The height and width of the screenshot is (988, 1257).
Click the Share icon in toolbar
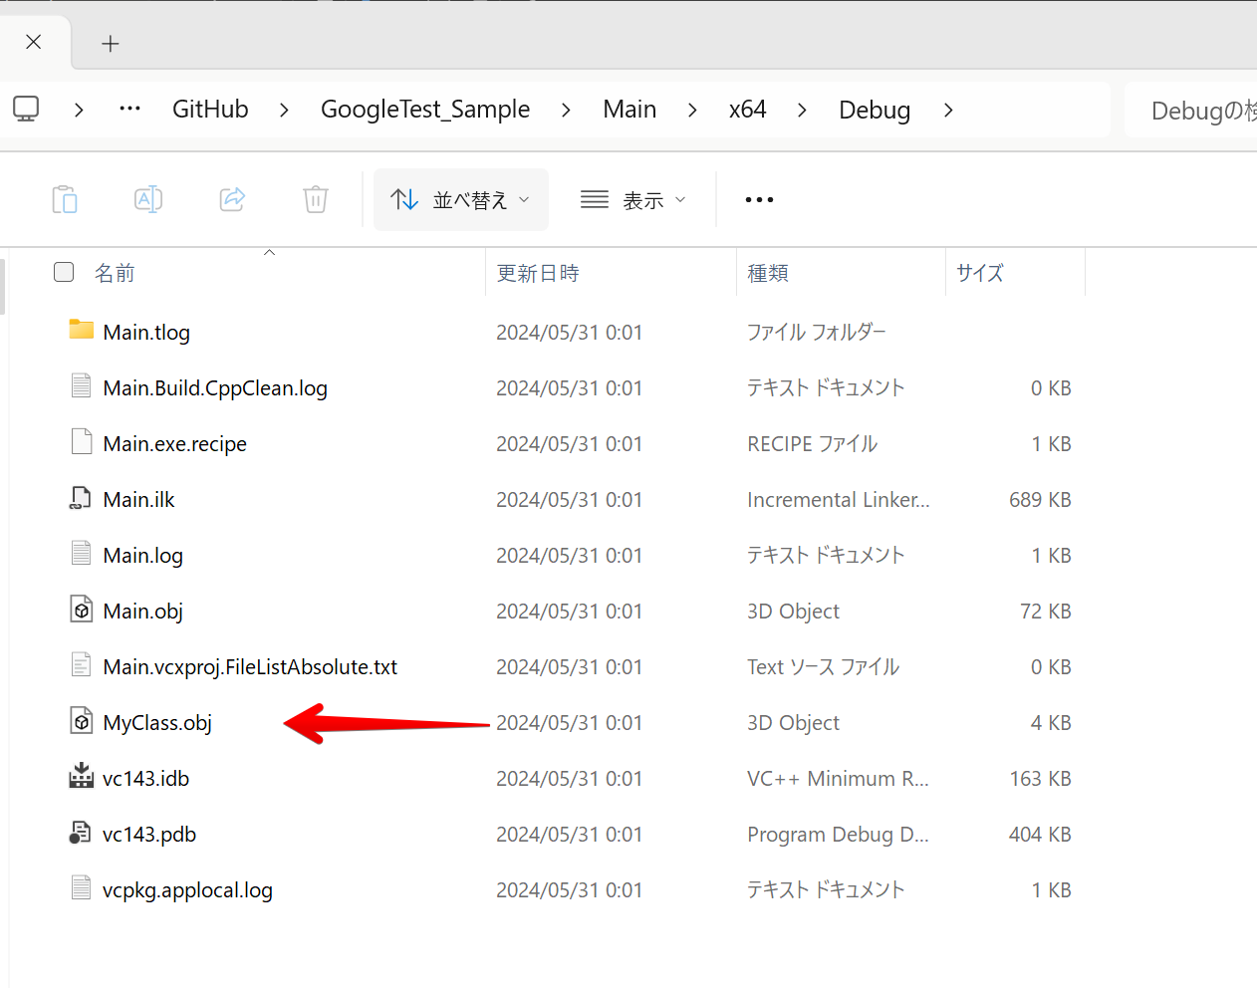point(232,200)
